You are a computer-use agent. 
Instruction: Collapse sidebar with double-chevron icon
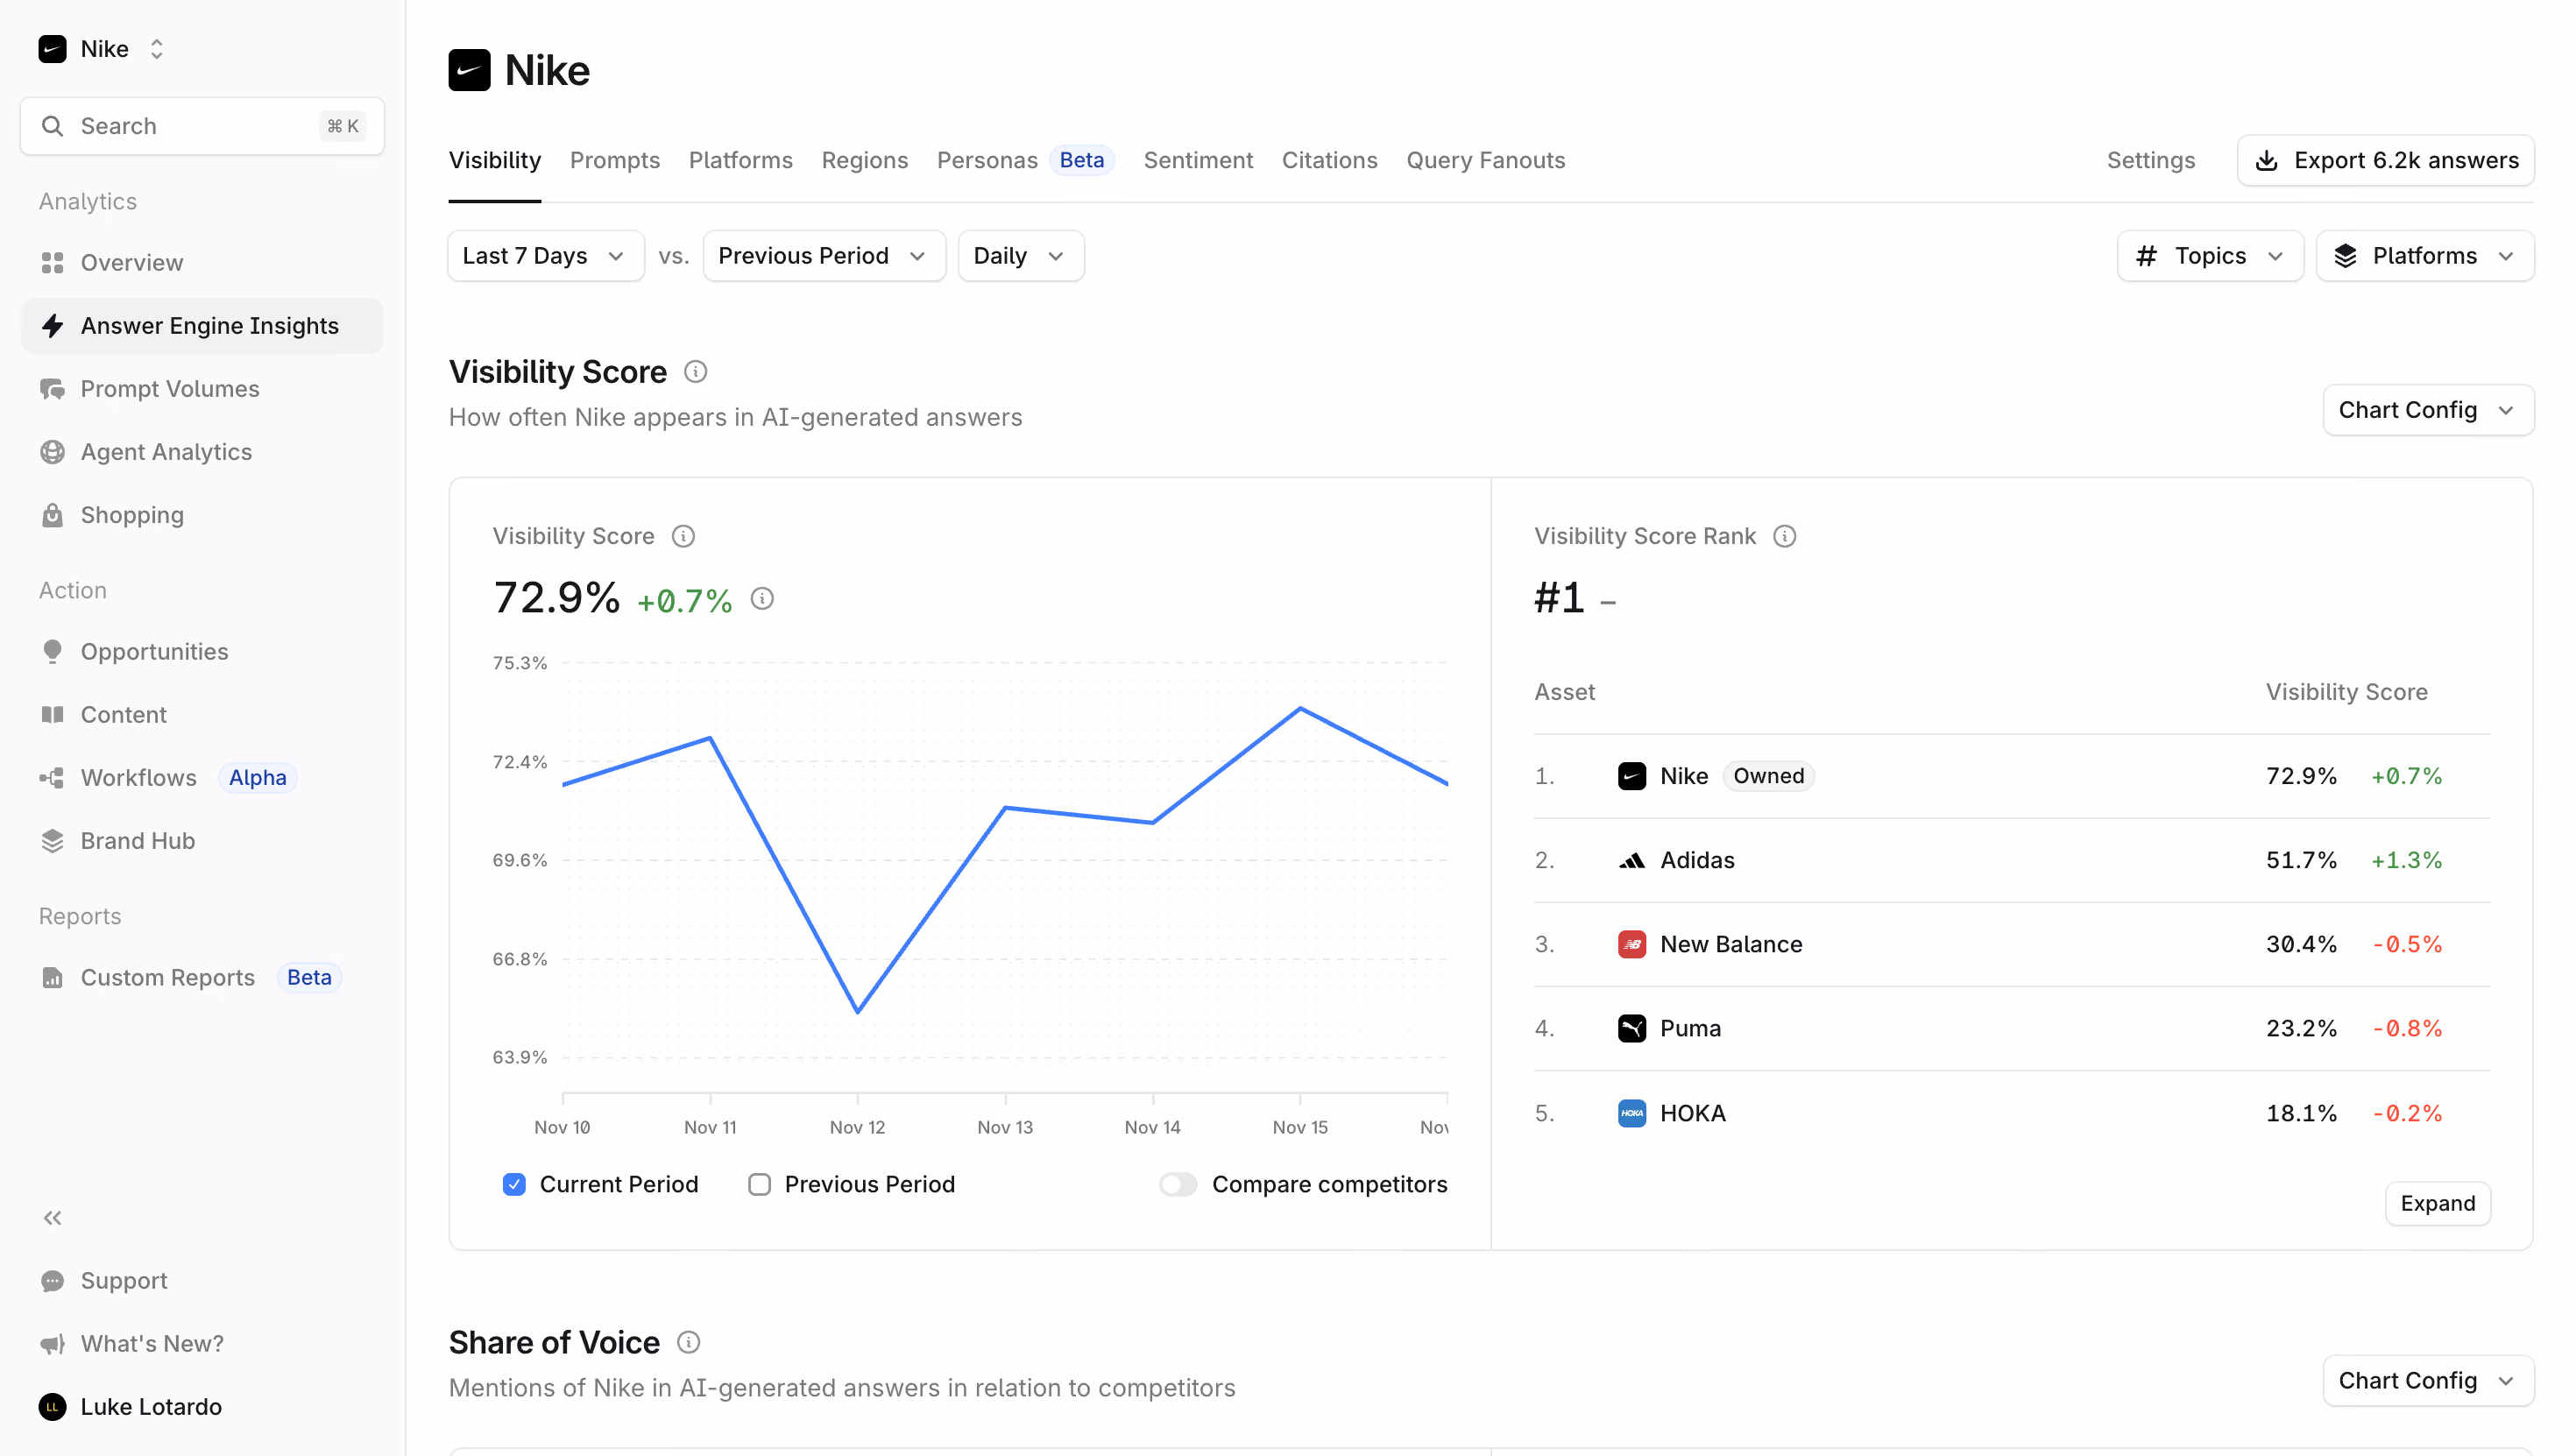52,1218
